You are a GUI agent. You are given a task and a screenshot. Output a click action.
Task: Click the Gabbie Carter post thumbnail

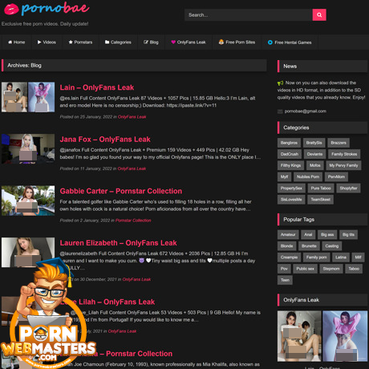tap(28, 201)
